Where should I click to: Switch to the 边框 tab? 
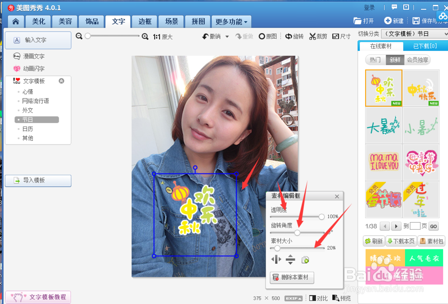click(x=145, y=21)
